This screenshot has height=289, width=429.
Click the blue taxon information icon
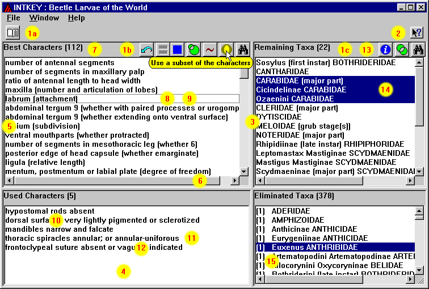[385, 50]
